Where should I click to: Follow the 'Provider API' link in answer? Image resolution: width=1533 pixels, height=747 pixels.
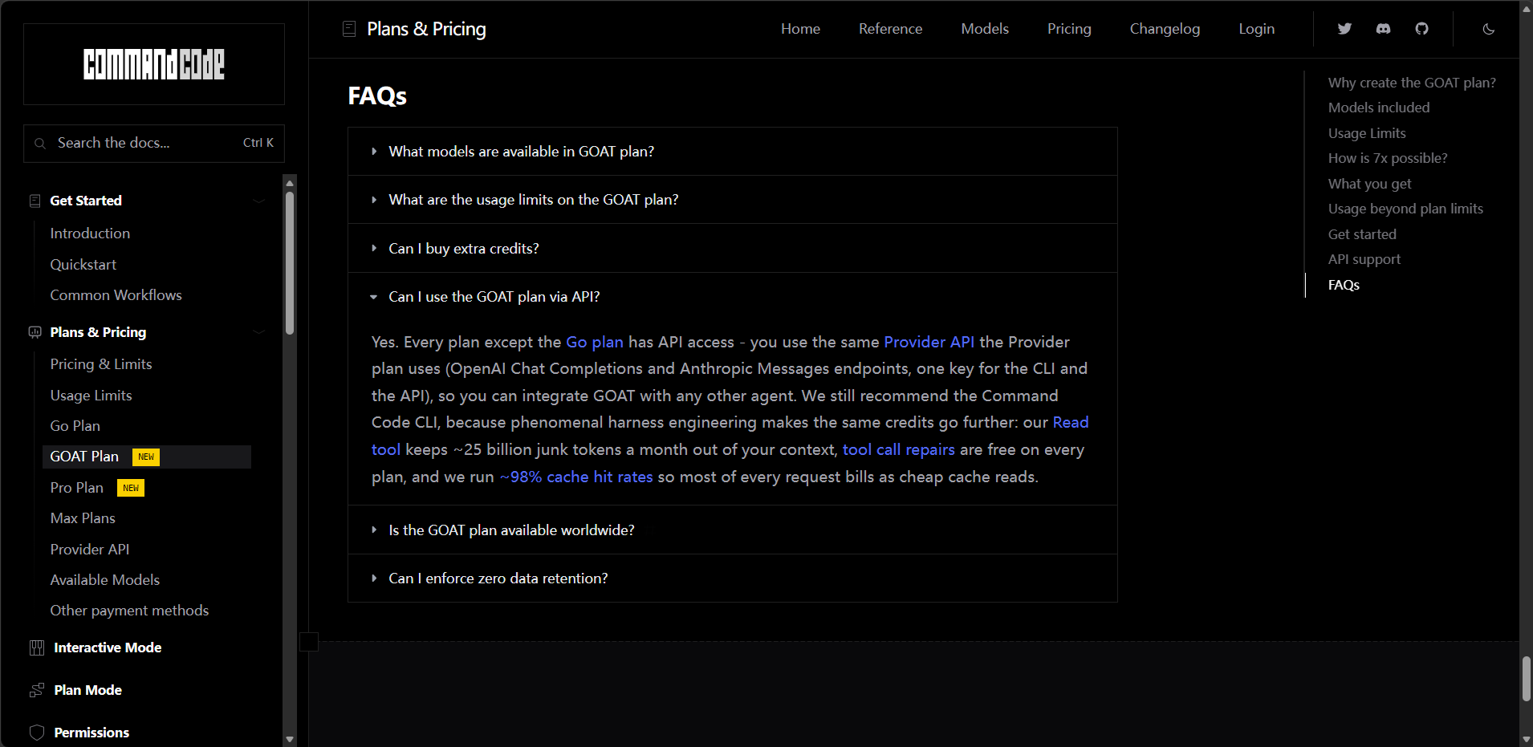point(929,342)
